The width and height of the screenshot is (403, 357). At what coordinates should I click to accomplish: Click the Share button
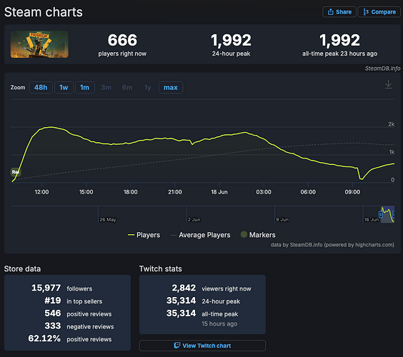[339, 12]
